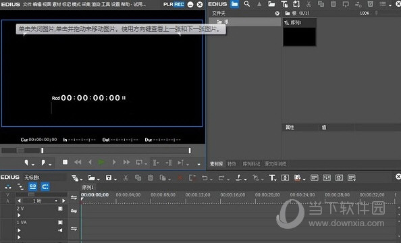Viewport: 401px width, 243px height.
Task: Click the preview position slider handle
Action: [43, 151]
